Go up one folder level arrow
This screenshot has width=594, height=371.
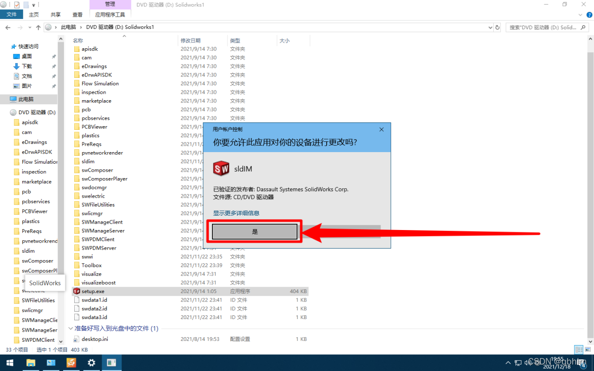38,27
